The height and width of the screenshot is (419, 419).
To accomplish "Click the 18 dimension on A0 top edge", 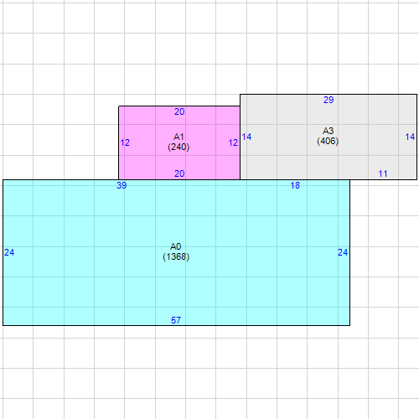I will (x=295, y=185).
